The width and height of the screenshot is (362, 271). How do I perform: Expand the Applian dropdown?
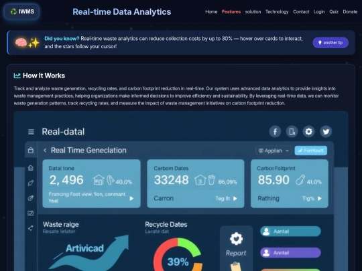pos(274,151)
